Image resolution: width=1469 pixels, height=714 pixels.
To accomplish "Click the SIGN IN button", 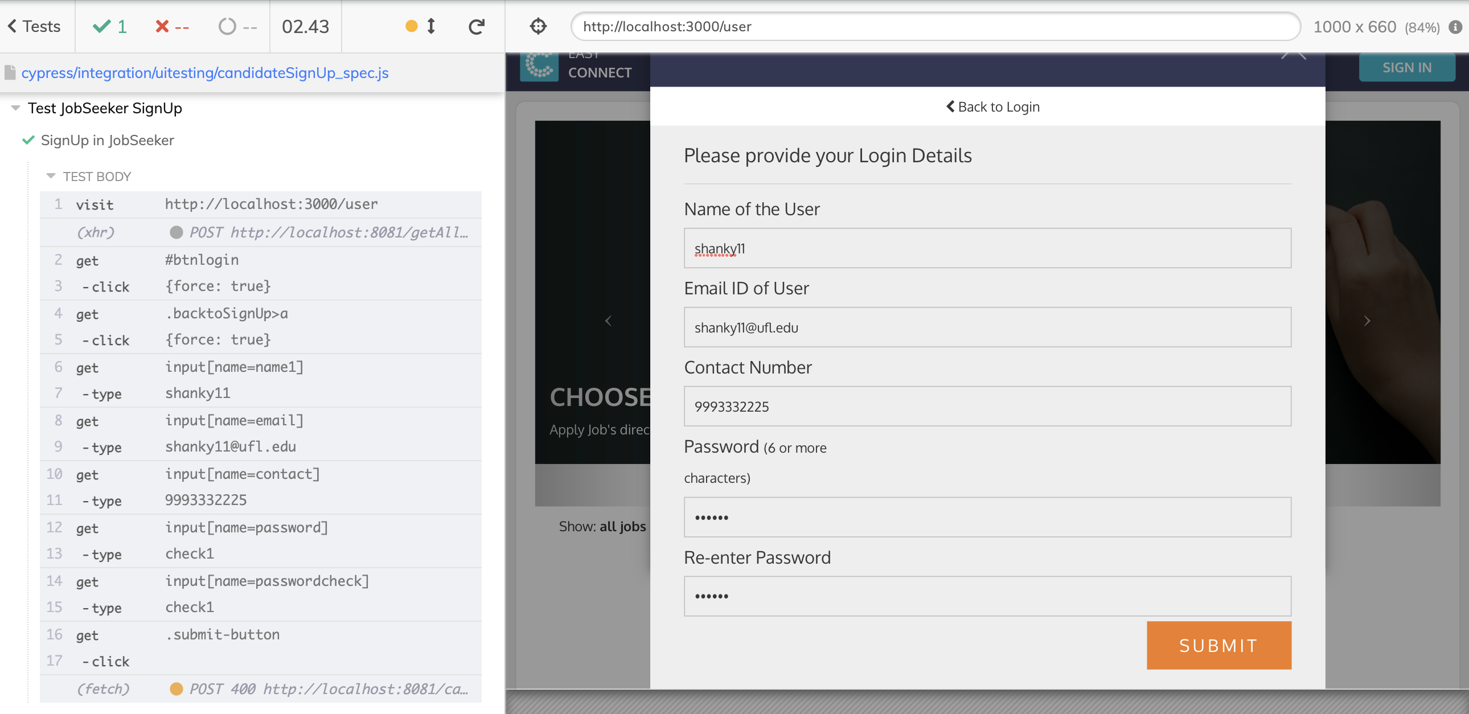I will [1406, 68].
